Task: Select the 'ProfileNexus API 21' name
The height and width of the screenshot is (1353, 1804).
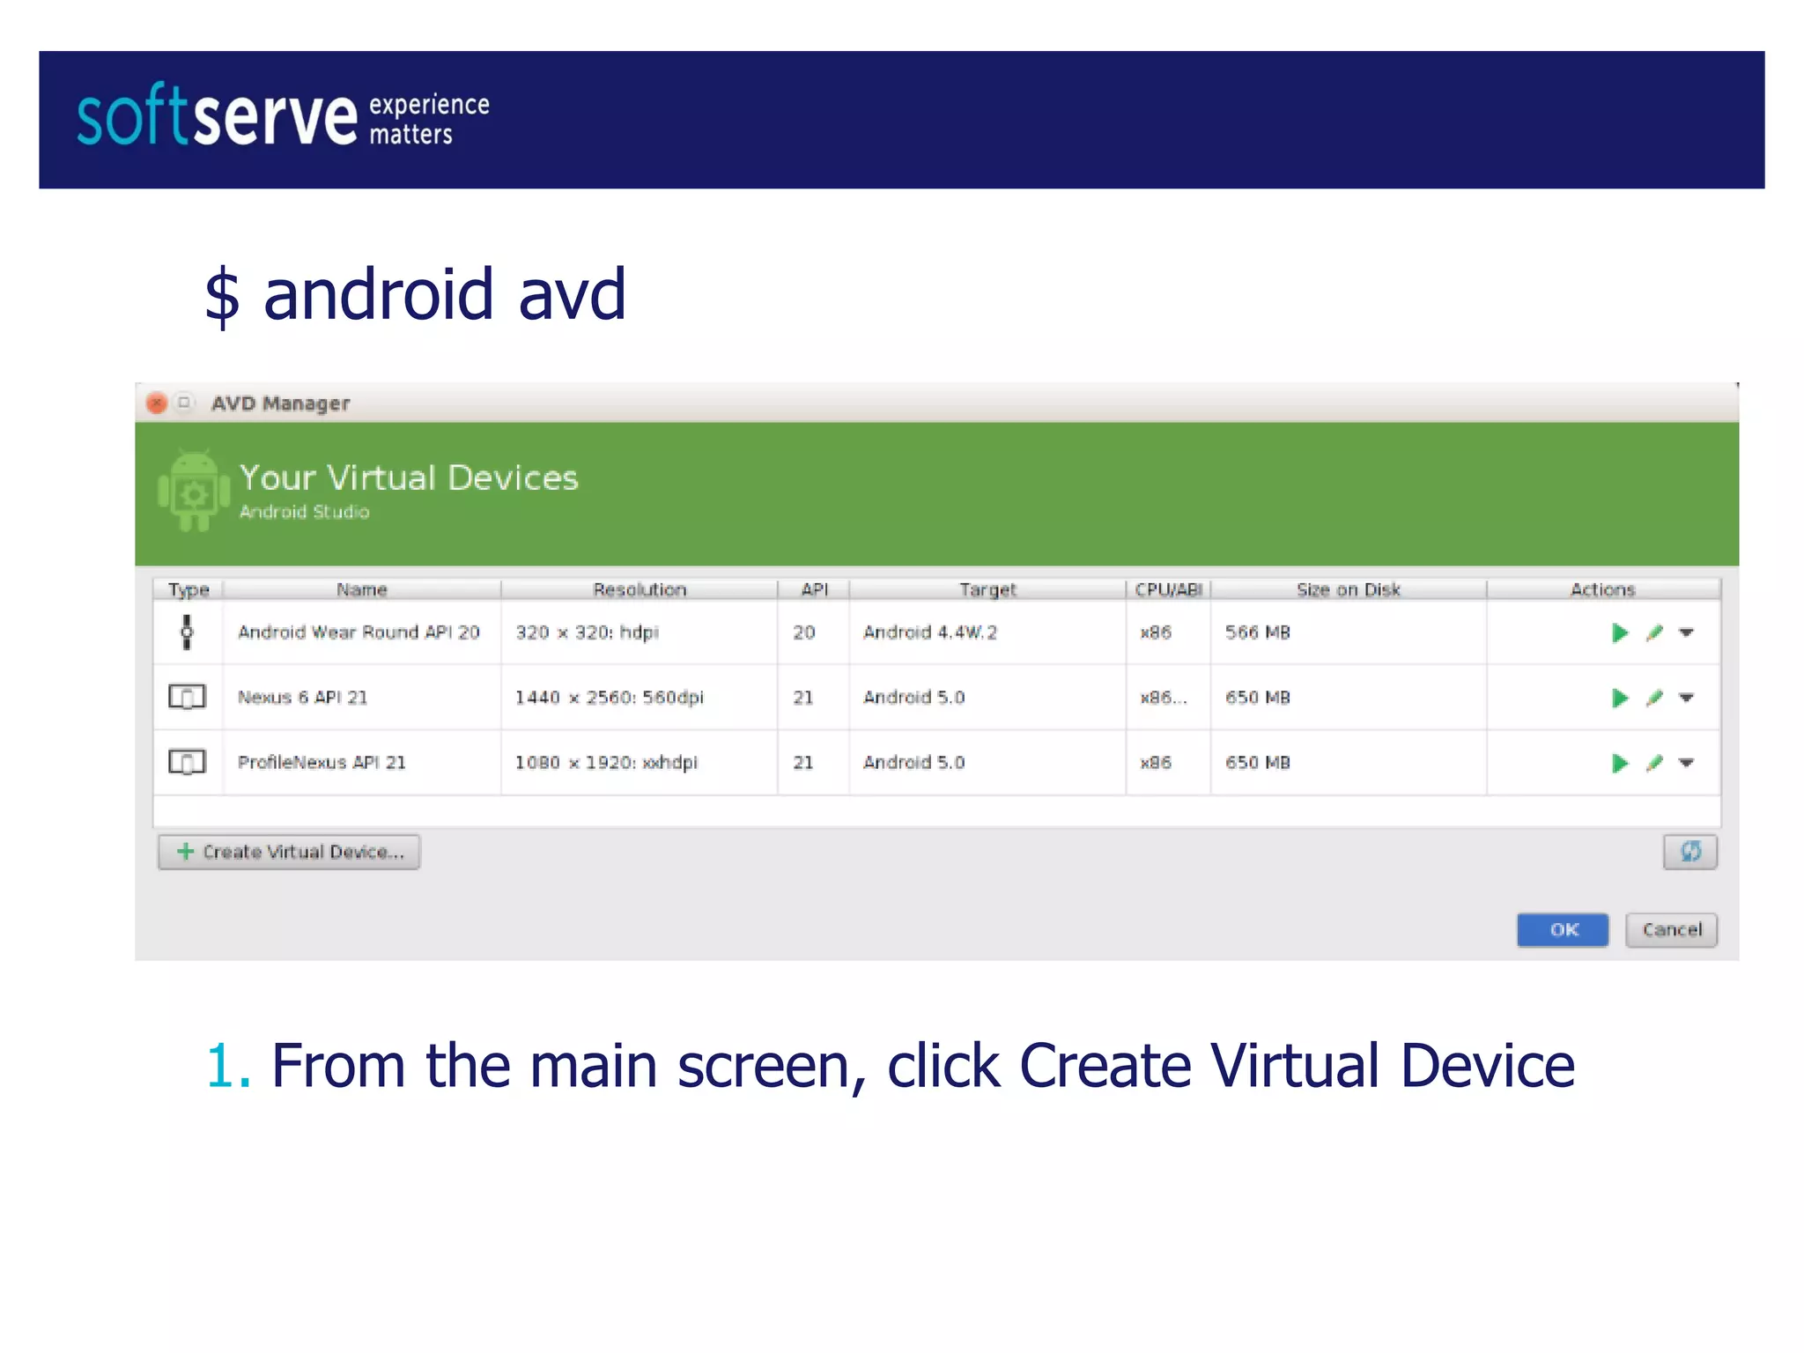Action: point(322,763)
